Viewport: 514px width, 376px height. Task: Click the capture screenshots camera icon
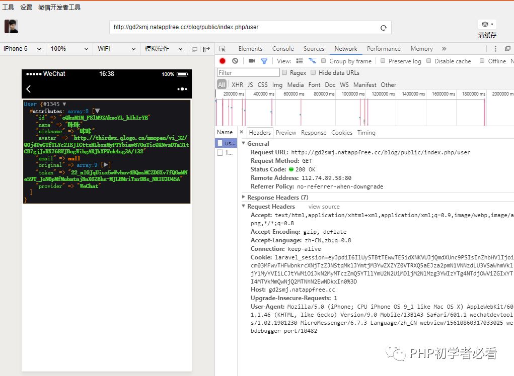click(x=252, y=61)
